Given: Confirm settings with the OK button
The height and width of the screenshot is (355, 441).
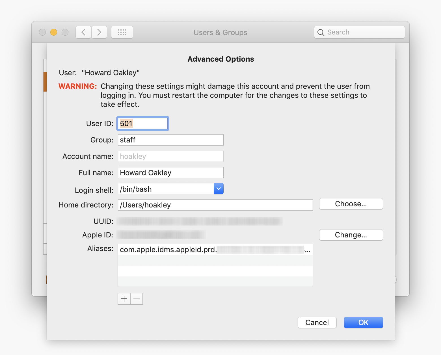Looking at the screenshot, I should coord(363,322).
